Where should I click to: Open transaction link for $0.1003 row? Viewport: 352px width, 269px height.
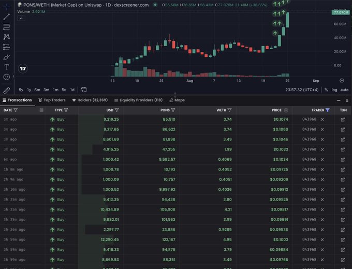coord(343,239)
